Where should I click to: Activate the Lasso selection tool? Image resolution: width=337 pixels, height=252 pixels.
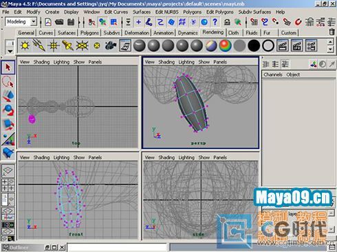(8, 82)
